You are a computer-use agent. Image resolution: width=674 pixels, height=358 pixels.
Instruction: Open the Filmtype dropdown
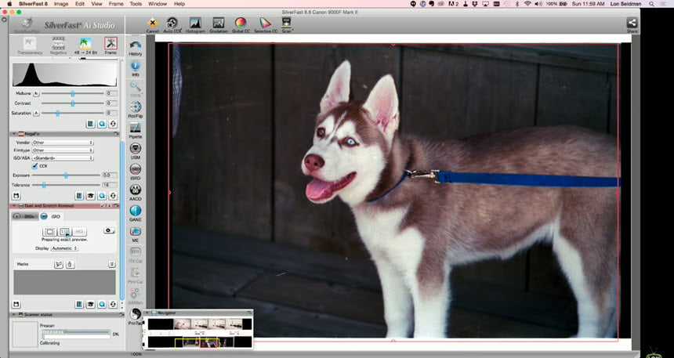[x=63, y=150]
